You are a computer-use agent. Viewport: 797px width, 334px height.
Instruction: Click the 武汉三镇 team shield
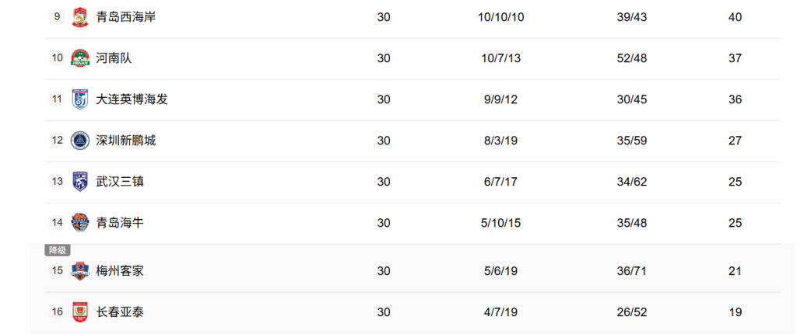(80, 182)
